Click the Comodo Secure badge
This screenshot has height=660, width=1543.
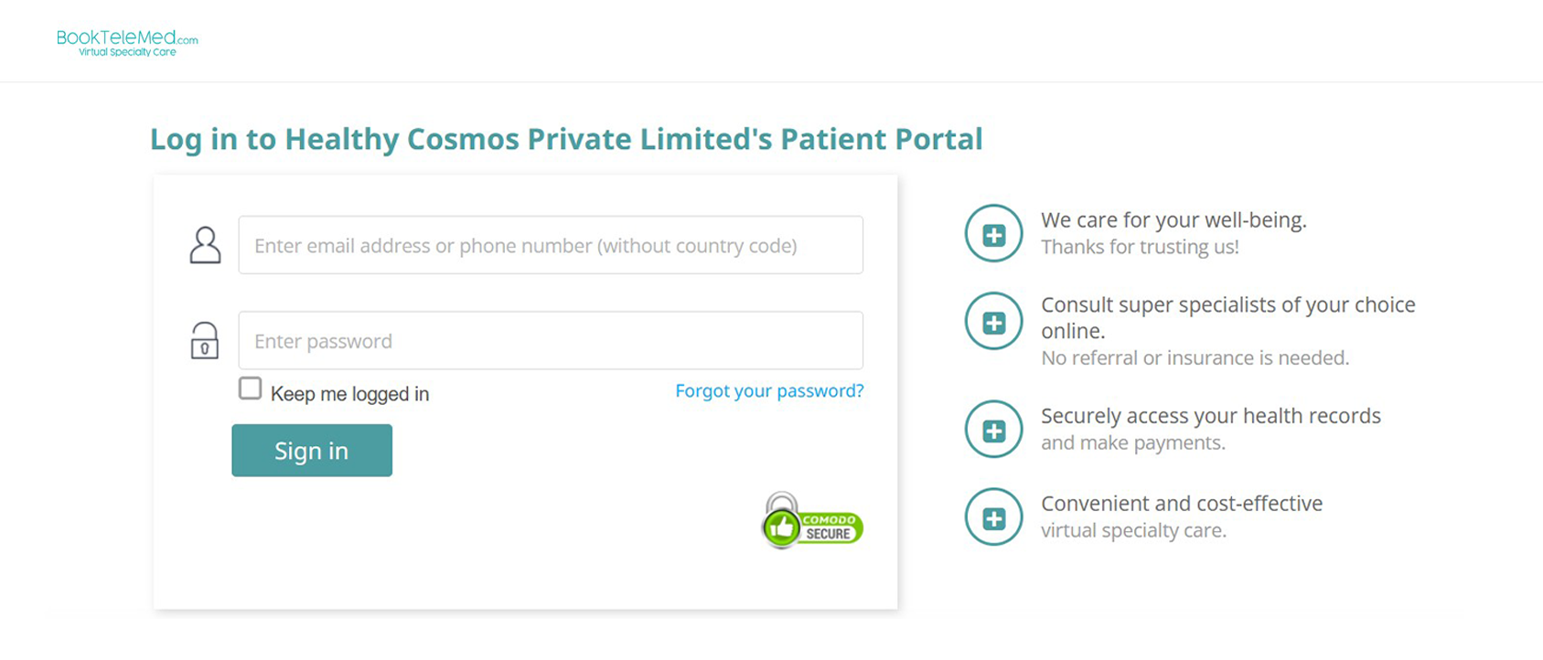pos(812,522)
